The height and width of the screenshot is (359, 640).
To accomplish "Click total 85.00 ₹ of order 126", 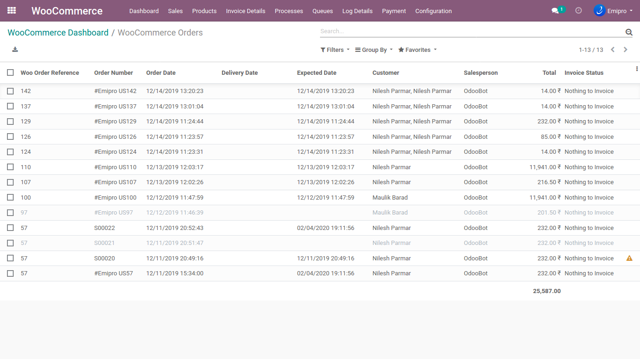I will [x=551, y=137].
